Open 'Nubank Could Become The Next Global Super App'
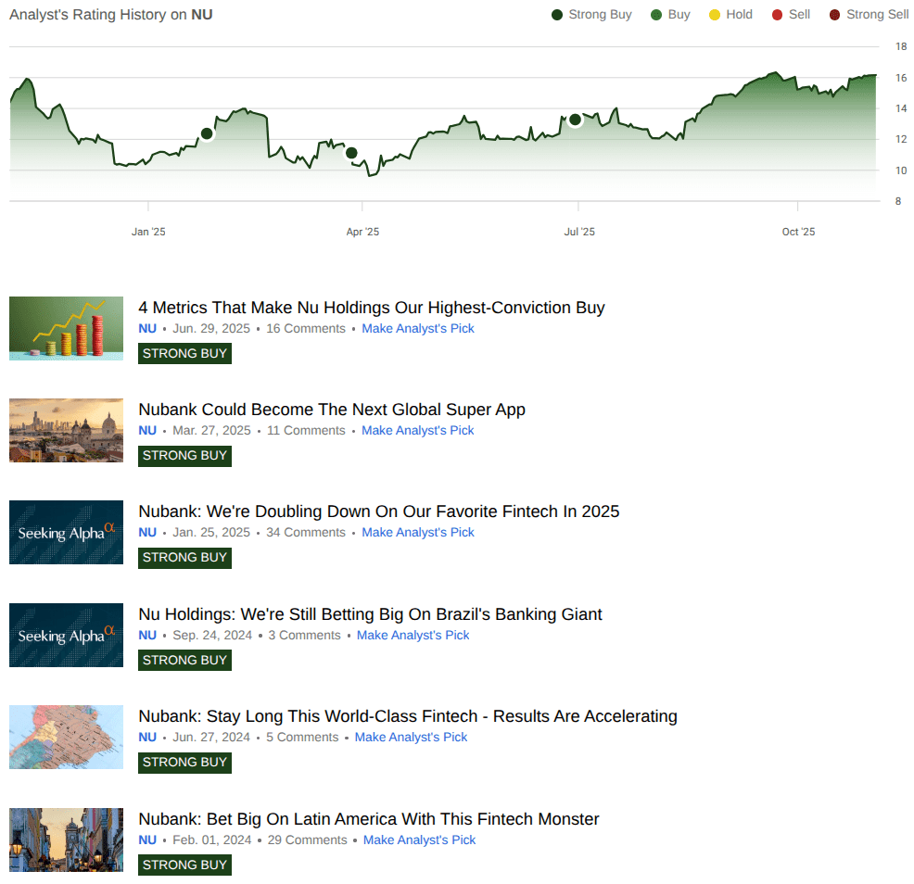 pos(331,410)
